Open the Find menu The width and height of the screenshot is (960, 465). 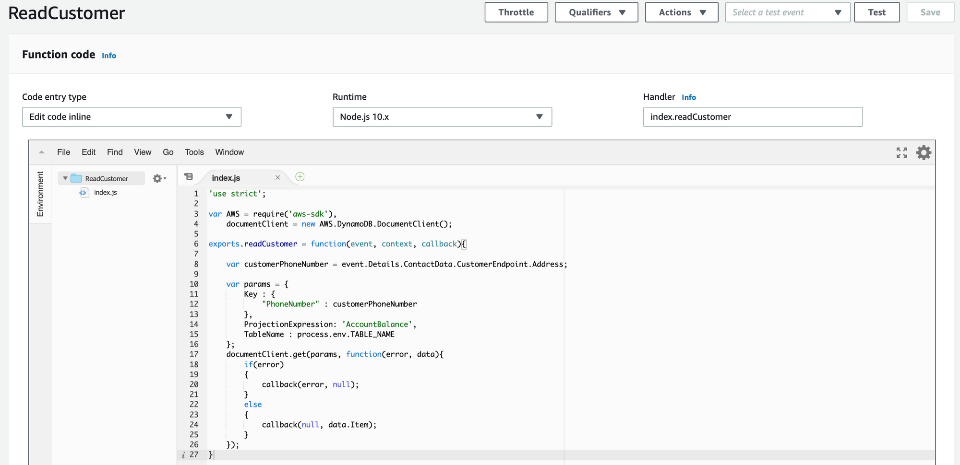(115, 152)
